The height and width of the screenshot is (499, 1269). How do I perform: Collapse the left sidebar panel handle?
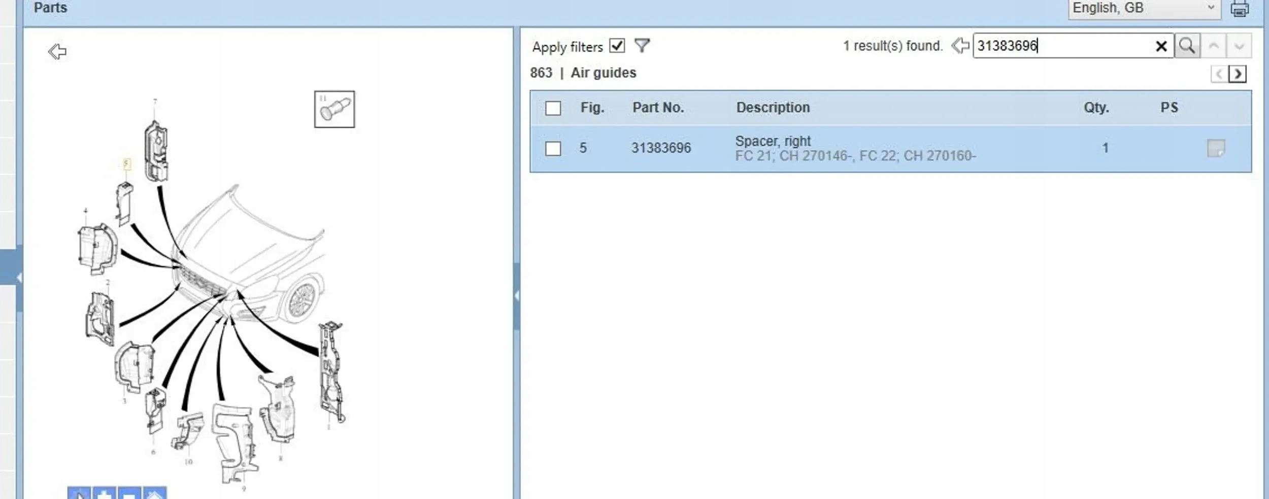click(19, 277)
